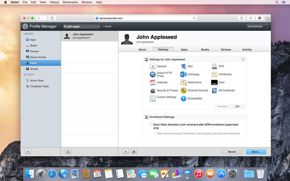Viewport: 290px width, 181px height.
Task: Click the john apple search field
Action: click(82, 26)
